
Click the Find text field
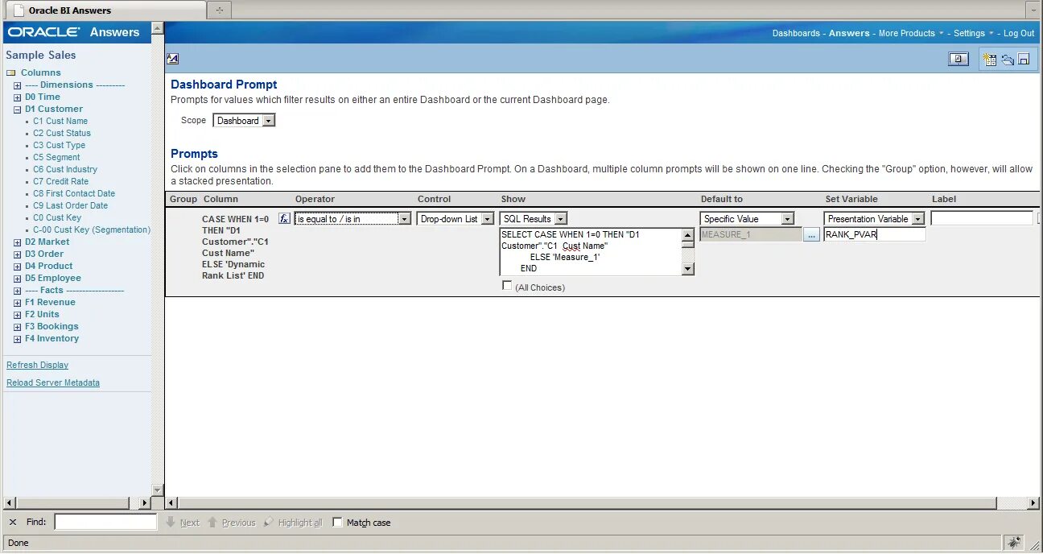(x=105, y=522)
